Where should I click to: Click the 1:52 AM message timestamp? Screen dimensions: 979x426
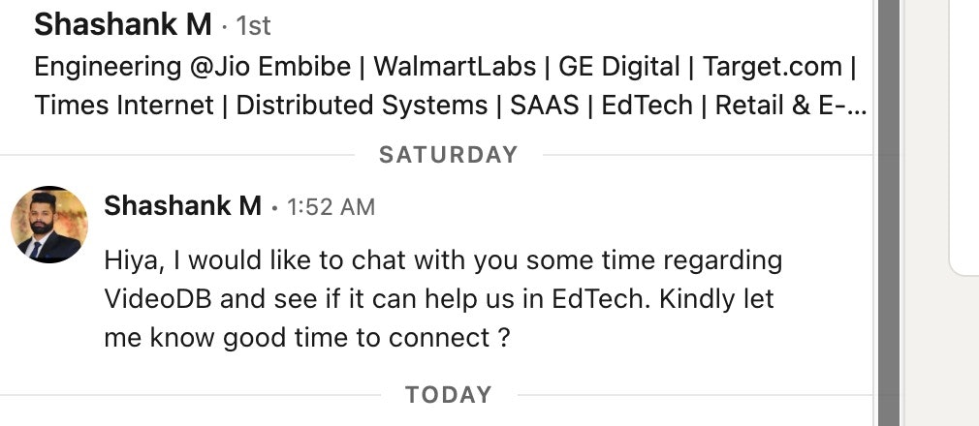click(x=331, y=206)
